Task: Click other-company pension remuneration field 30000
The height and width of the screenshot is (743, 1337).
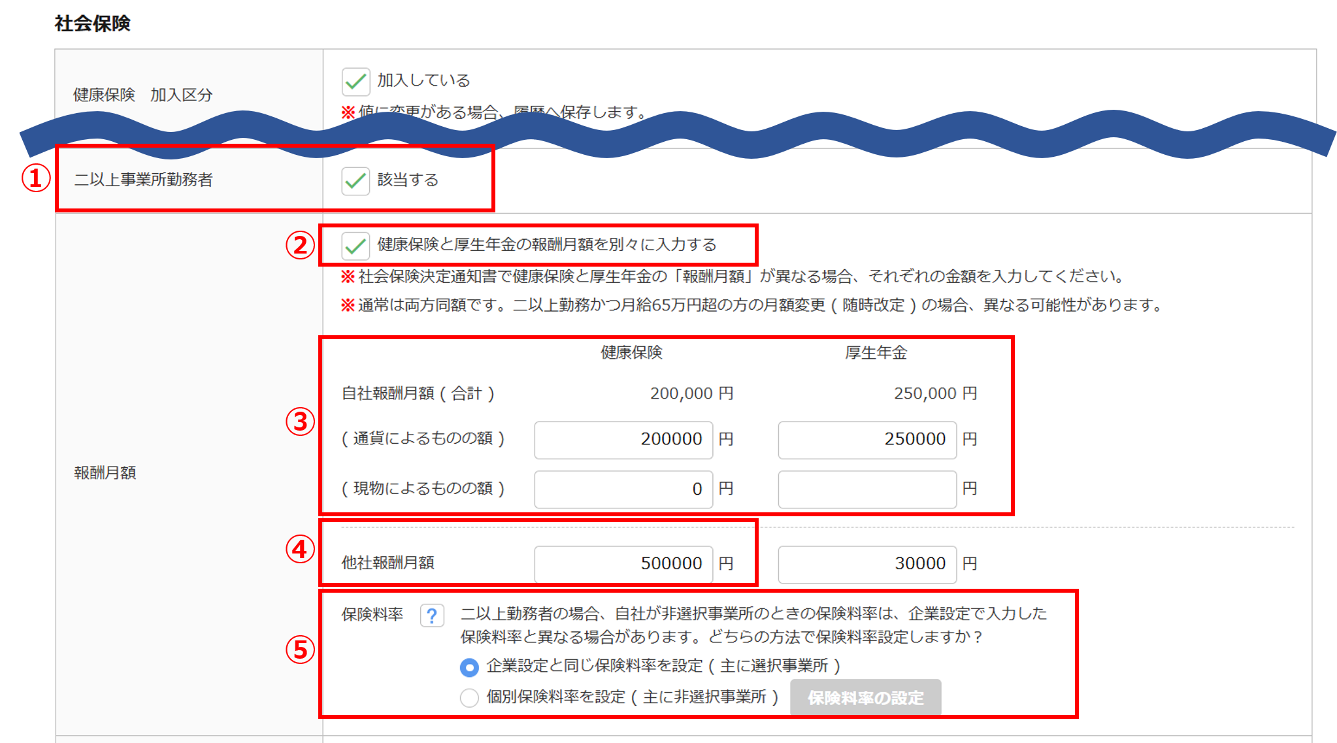Action: [x=867, y=564]
